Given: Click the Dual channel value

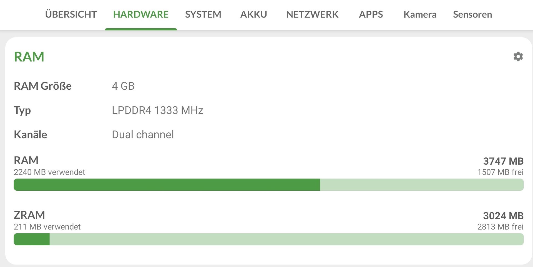Looking at the screenshot, I should click(x=143, y=135).
